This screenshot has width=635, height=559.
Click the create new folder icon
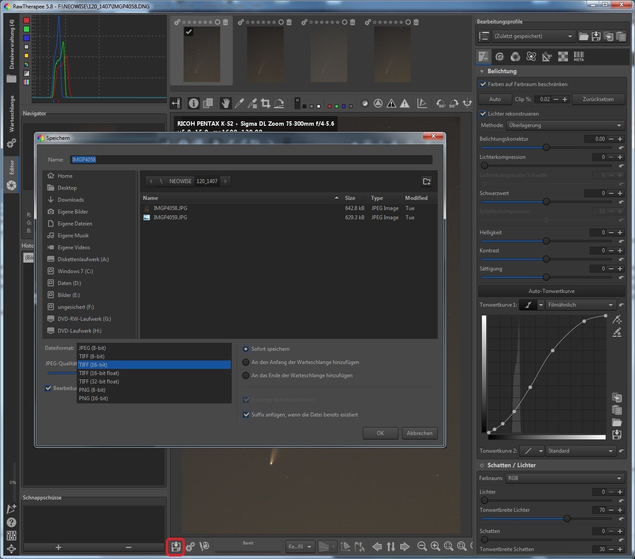pyautogui.click(x=426, y=181)
